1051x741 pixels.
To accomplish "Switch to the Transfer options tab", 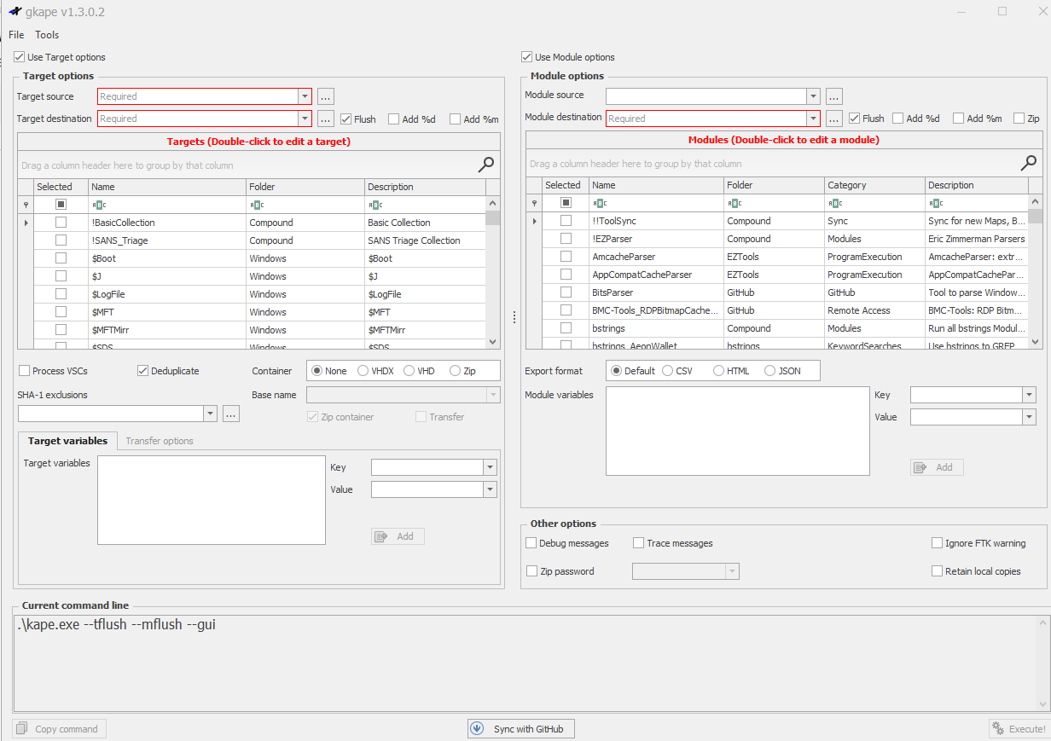I will coord(160,441).
